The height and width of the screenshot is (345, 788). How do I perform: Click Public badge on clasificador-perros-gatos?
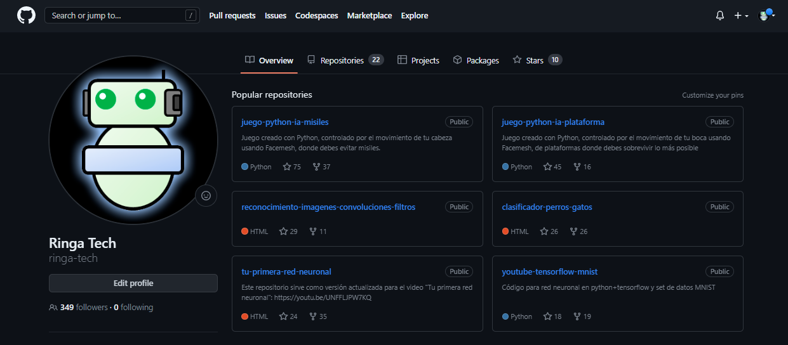click(719, 207)
